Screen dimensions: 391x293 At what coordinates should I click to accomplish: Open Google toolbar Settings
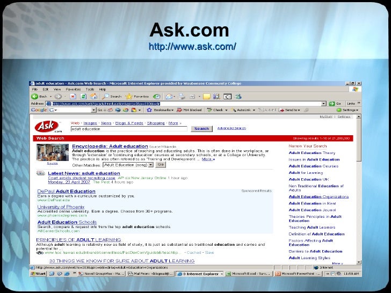pos(347,110)
